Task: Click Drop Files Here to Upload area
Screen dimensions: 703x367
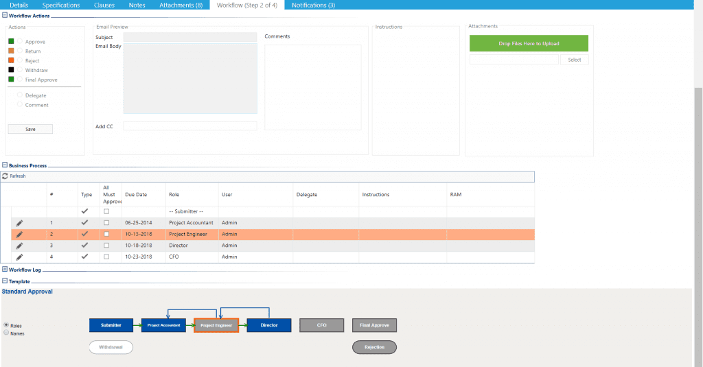Action: tap(529, 43)
